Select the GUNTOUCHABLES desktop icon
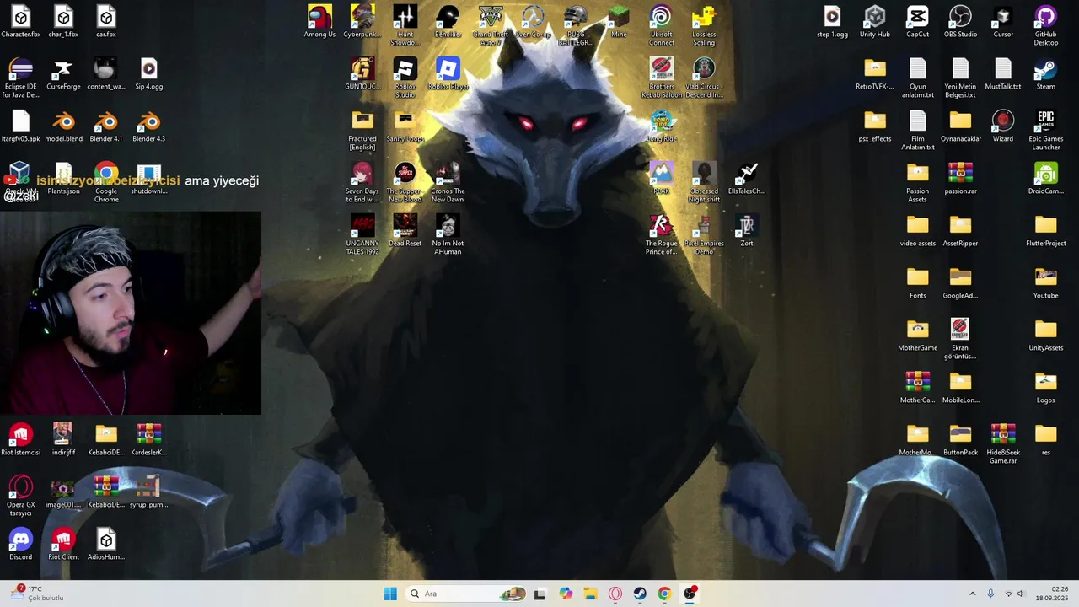Image resolution: width=1079 pixels, height=607 pixels. click(x=362, y=74)
